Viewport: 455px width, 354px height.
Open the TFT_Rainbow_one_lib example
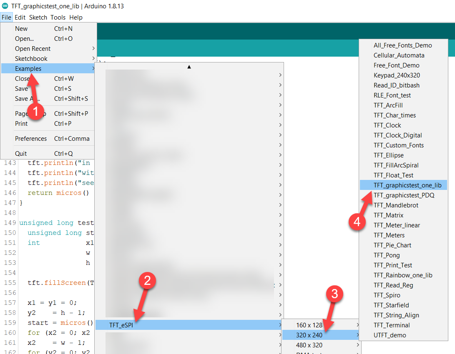pyautogui.click(x=403, y=275)
